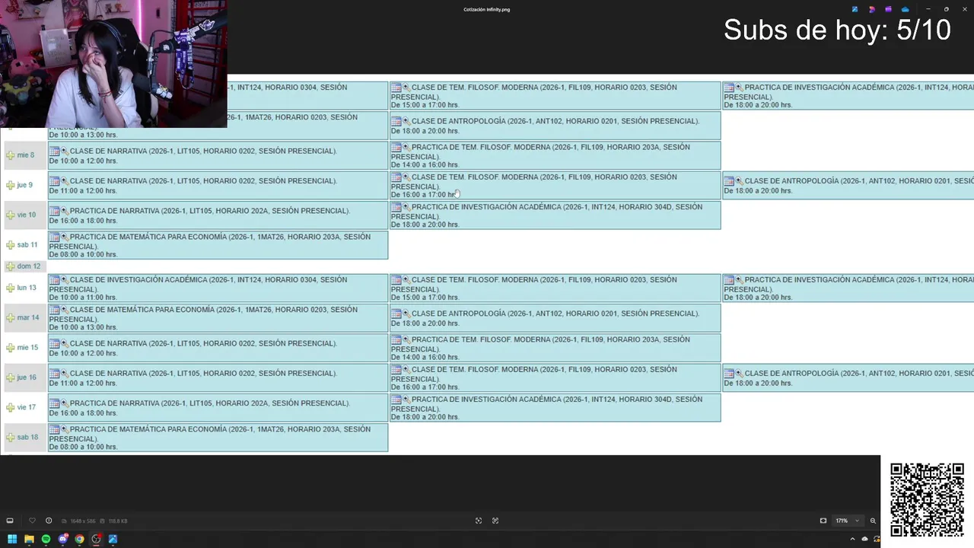Expand the plus icon beside sab 11

click(x=11, y=245)
